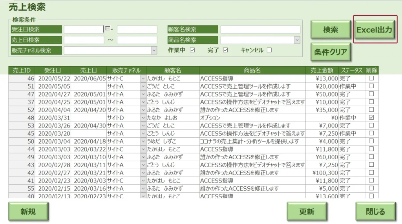Uncheck the 作業中 status checkbox
The height and width of the screenshot is (224, 402).
coord(192,50)
